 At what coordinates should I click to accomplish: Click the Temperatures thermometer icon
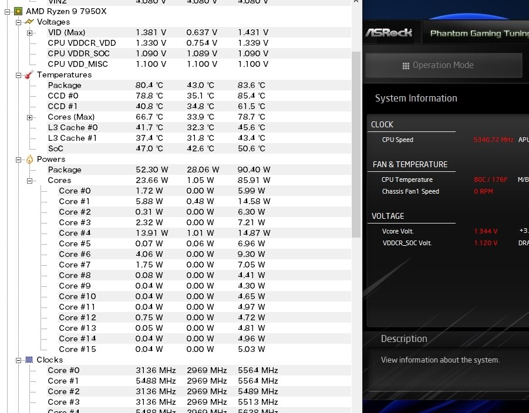(x=29, y=75)
